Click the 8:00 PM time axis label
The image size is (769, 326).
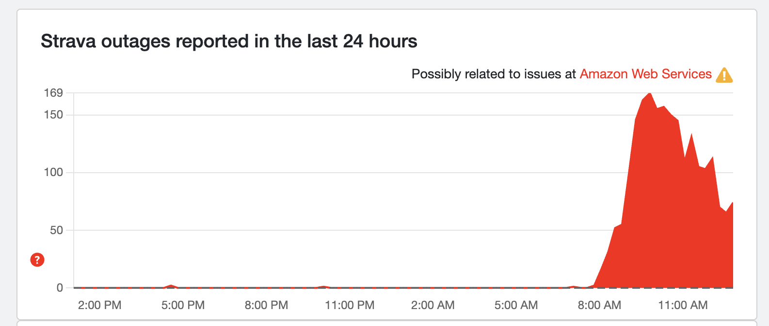tap(266, 305)
